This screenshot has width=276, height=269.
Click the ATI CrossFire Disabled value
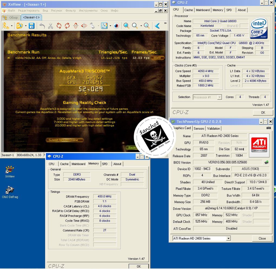coord(231,228)
